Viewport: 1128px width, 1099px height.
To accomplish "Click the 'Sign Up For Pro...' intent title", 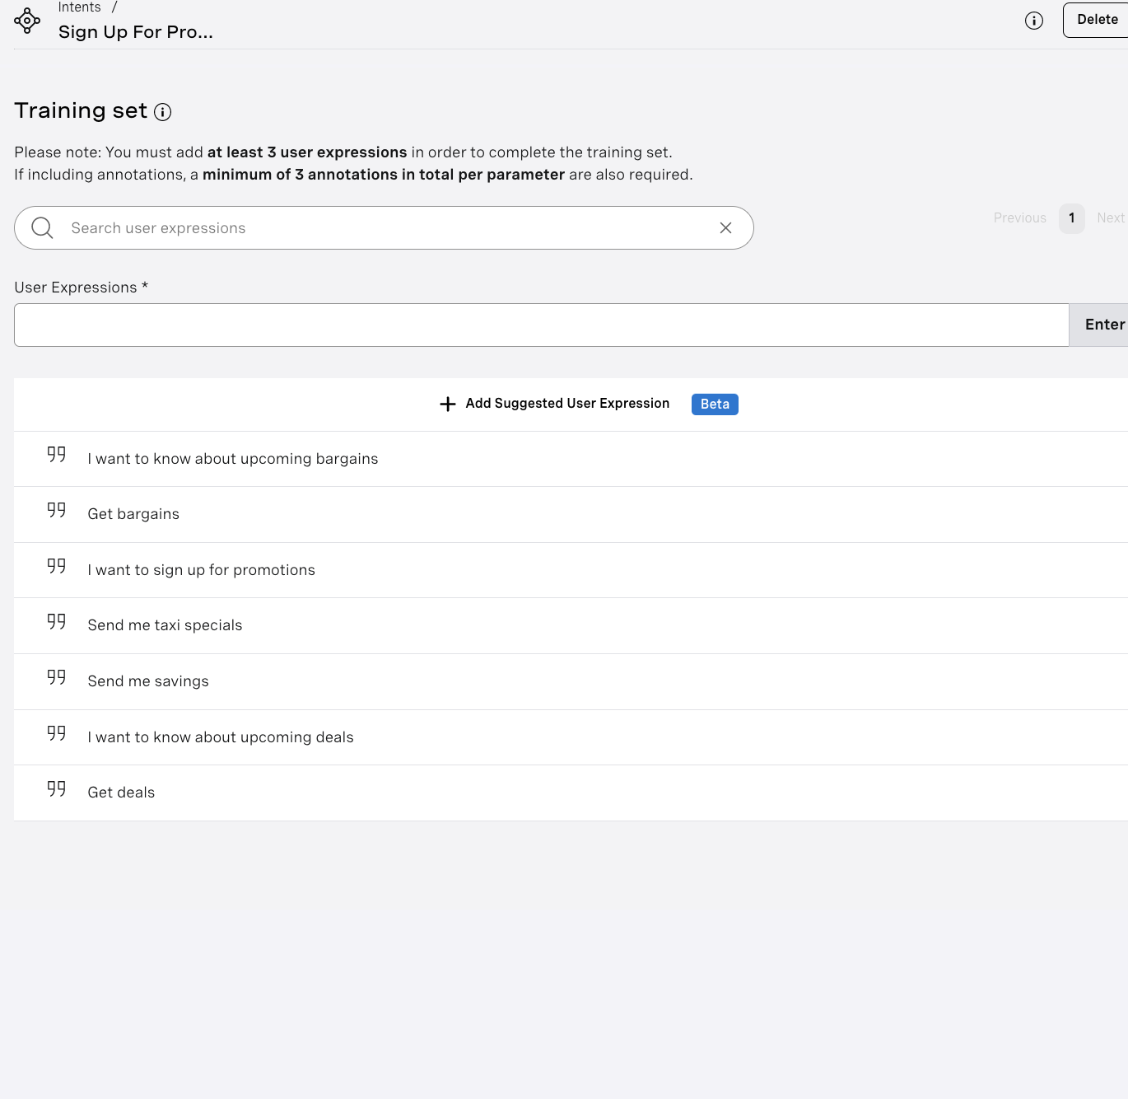I will pos(136,32).
